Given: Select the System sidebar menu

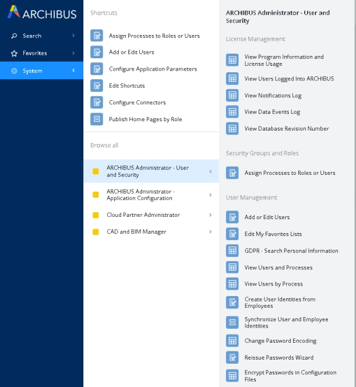Looking at the screenshot, I should (x=42, y=71).
